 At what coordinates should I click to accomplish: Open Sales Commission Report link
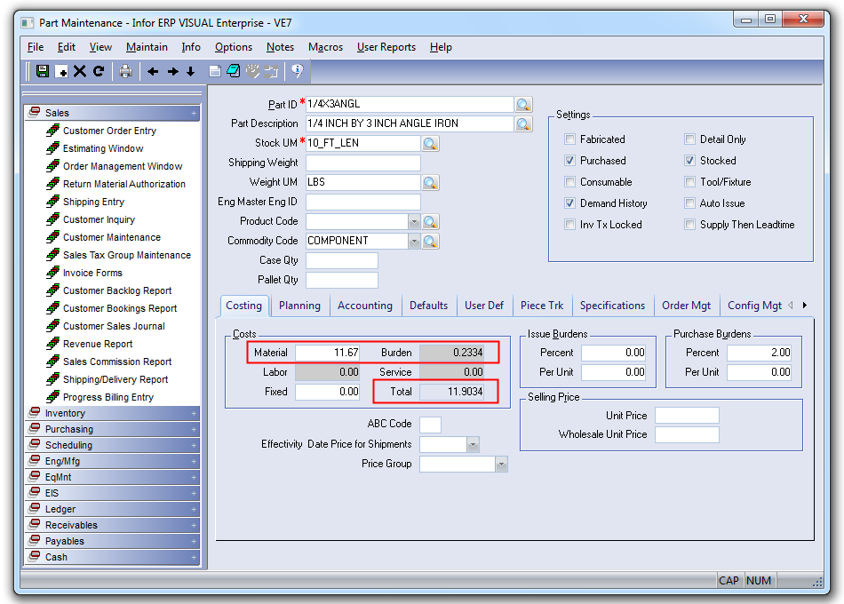(117, 362)
